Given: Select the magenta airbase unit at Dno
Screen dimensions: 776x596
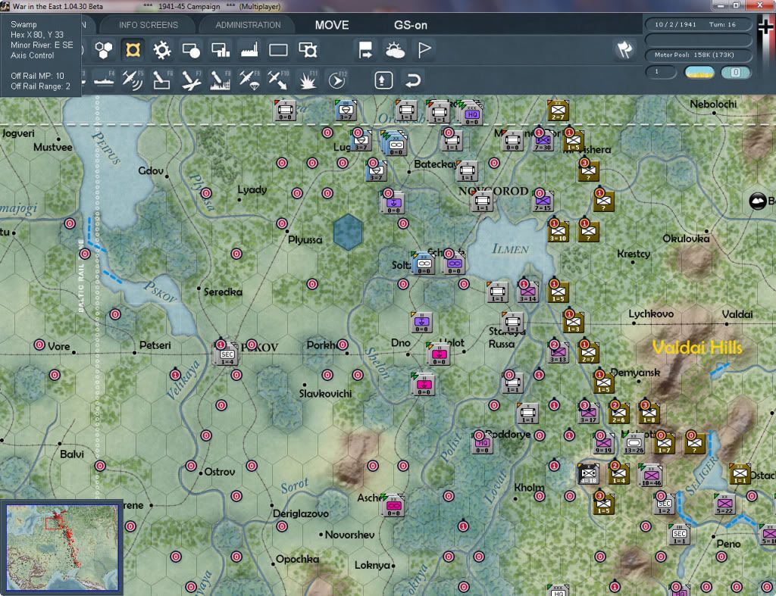Looking at the screenshot, I should click(439, 354).
